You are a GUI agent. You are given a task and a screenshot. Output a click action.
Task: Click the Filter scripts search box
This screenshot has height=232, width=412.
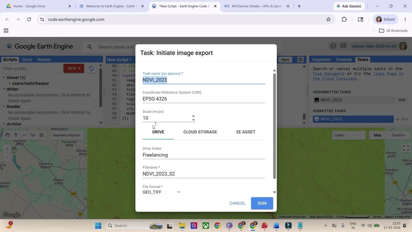pyautogui.click(x=32, y=68)
